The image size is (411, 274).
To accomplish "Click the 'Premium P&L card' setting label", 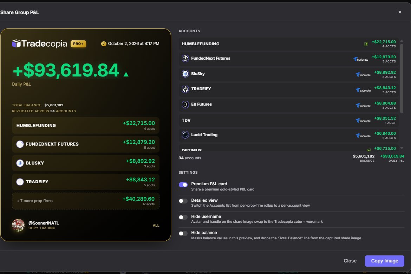I will pos(209,184).
